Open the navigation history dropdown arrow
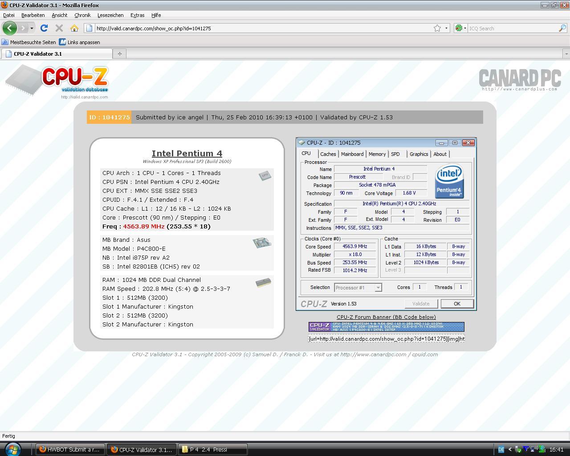Image resolution: width=570 pixels, height=456 pixels. [32, 28]
